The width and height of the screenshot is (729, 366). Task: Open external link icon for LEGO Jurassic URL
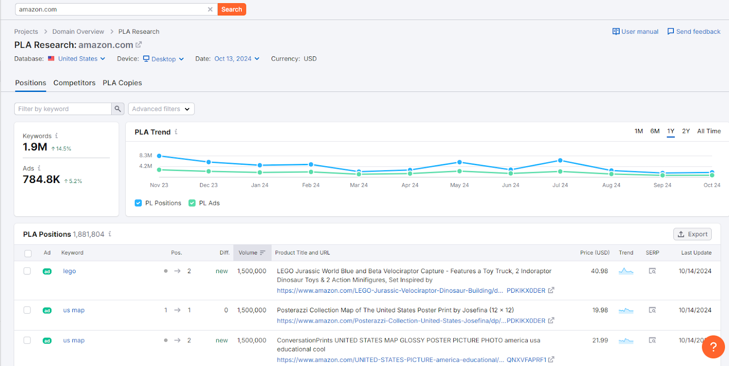point(551,290)
